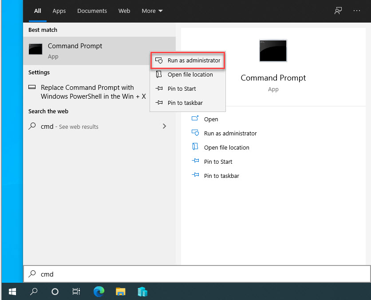Open the three-dots options menu

tap(356, 11)
